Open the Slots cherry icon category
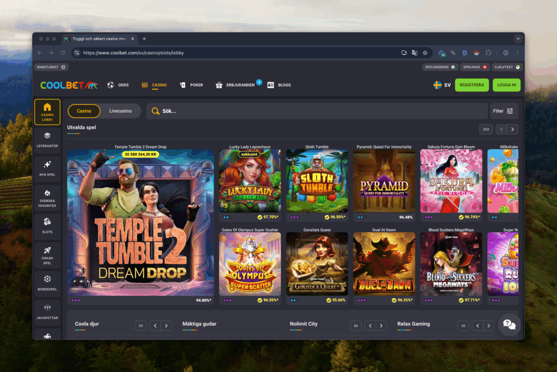 click(x=47, y=226)
